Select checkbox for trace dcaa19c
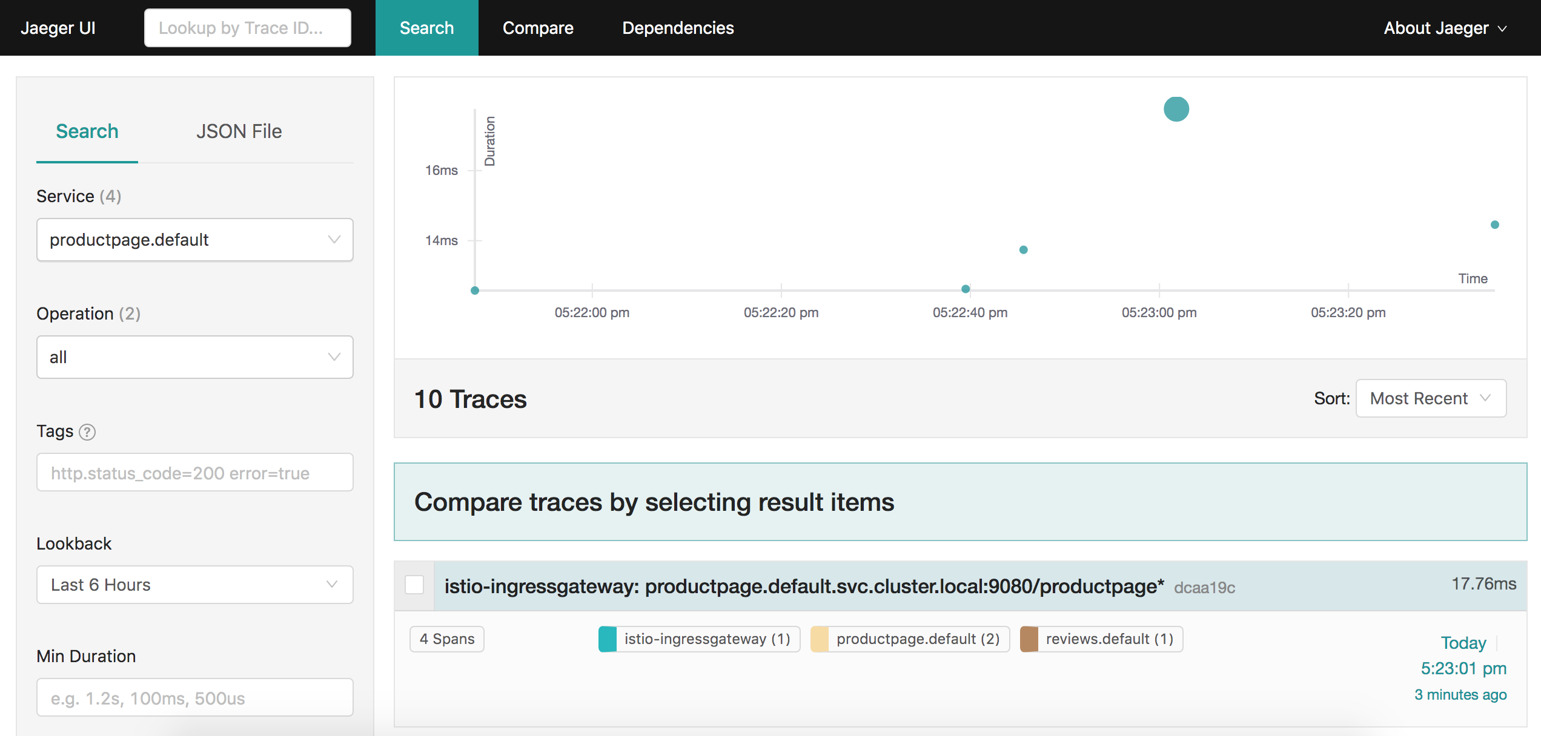1541x736 pixels. click(x=414, y=585)
